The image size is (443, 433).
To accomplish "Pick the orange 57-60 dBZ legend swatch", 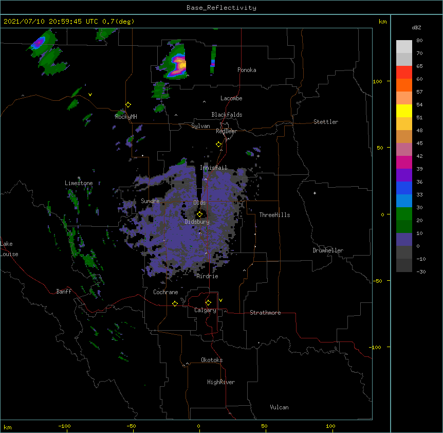I will click(404, 85).
